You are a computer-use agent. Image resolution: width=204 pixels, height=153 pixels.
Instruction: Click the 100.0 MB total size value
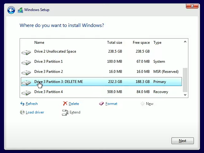115,62
